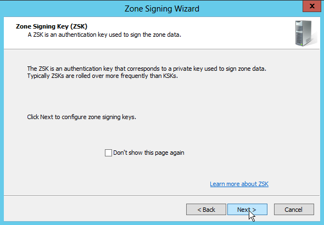This screenshot has height=225, width=324.
Task: Click the blue window border at the bottom
Action: 162,223
